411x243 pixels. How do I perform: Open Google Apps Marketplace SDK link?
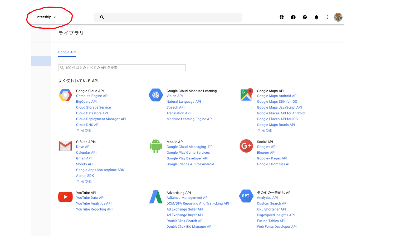(x=100, y=170)
